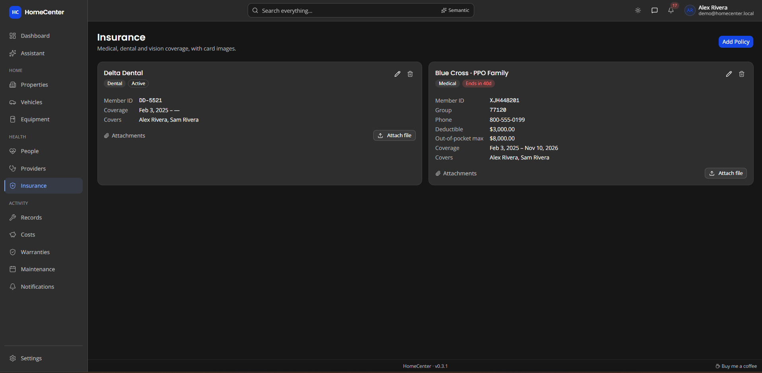Attach file to Delta Dental policy
The image size is (762, 373).
pos(394,136)
